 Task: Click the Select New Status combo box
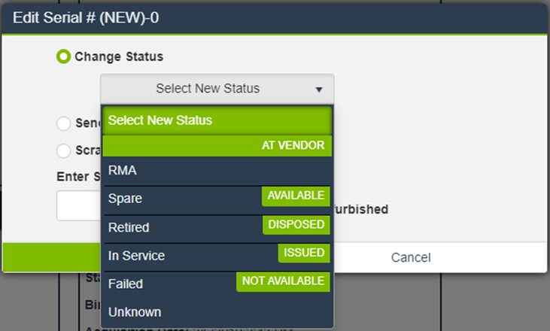tap(208, 89)
